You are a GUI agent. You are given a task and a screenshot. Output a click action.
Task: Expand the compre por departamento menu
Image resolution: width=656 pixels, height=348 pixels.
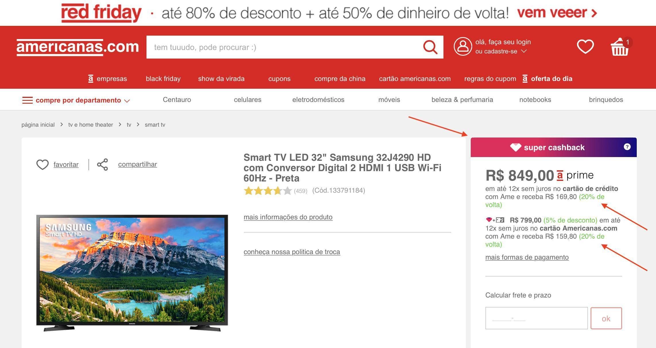point(76,100)
